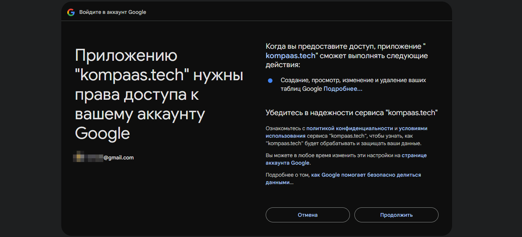The image size is (522, 237).
Task: Open the kompaas.tech app link
Action: [291, 56]
